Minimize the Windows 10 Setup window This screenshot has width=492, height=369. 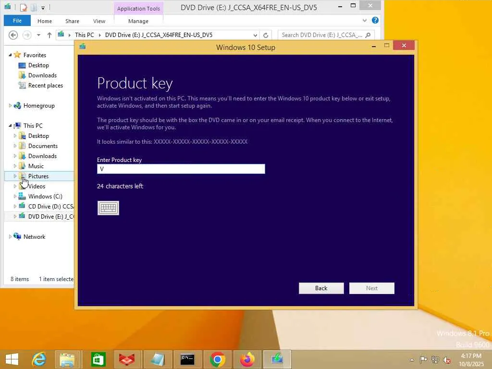coord(374,46)
